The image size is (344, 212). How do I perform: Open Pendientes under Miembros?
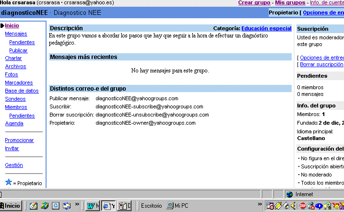pyautogui.click(x=22, y=116)
